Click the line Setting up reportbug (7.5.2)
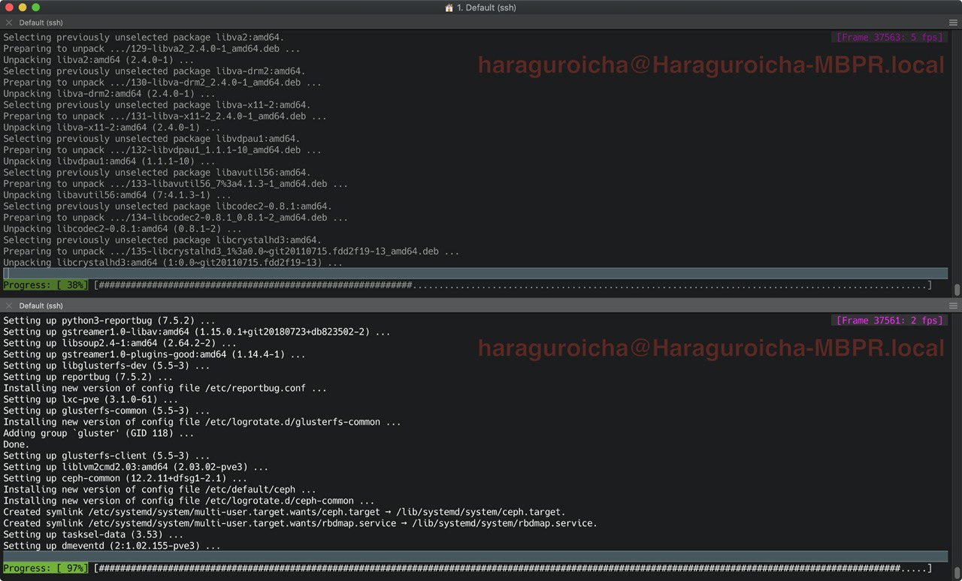Screen dimensions: 962x581 88,377
